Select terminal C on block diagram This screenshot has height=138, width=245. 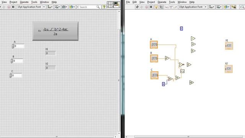tap(154, 75)
